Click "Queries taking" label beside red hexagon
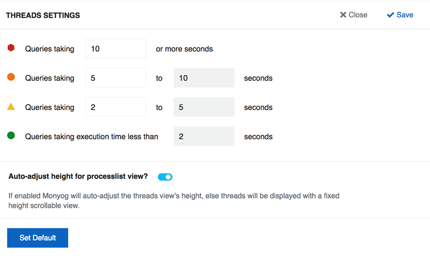This screenshot has height=265, width=430. [49, 49]
